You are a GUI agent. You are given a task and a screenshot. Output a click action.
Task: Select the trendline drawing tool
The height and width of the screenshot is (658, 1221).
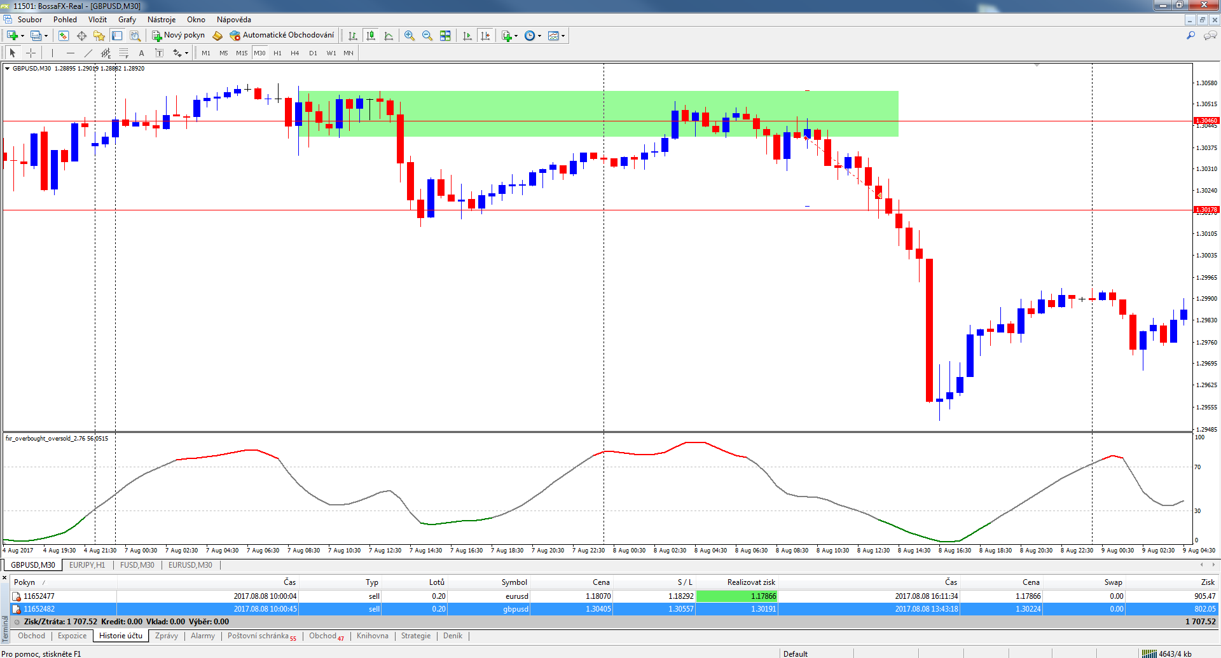click(88, 53)
